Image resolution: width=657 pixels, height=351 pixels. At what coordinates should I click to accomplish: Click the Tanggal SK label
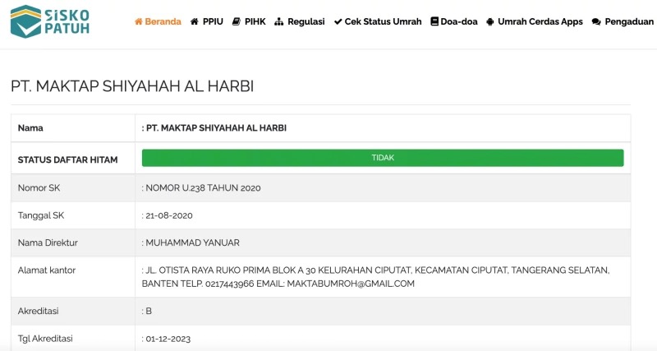click(41, 215)
